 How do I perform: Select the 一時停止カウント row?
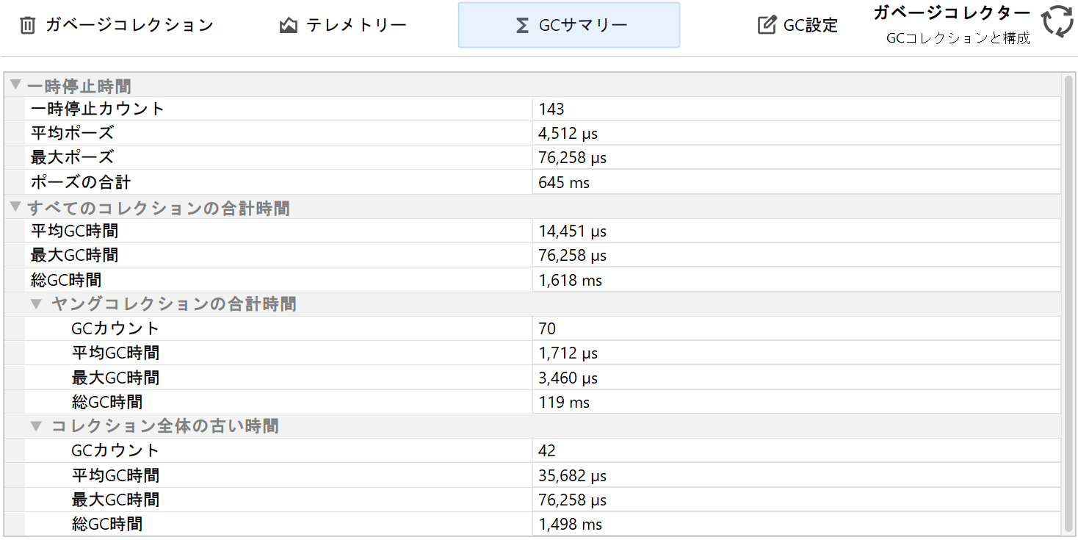[98, 109]
